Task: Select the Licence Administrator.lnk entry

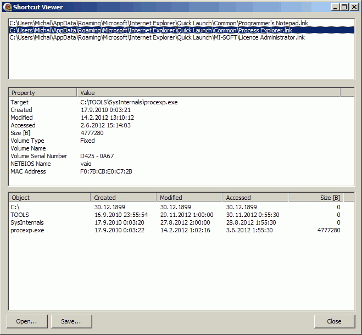Action: pos(181,37)
